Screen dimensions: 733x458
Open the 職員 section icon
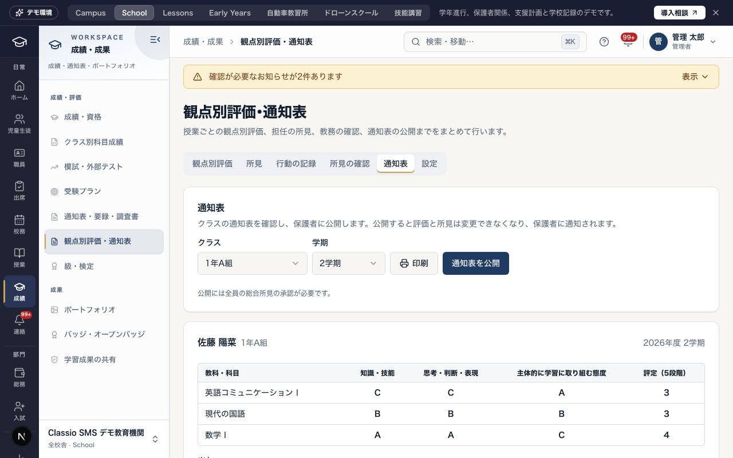(x=19, y=157)
